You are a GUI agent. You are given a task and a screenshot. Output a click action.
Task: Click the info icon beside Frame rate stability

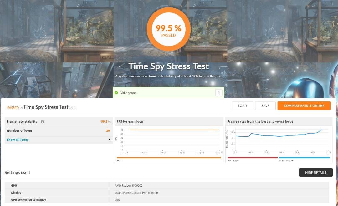pos(42,122)
